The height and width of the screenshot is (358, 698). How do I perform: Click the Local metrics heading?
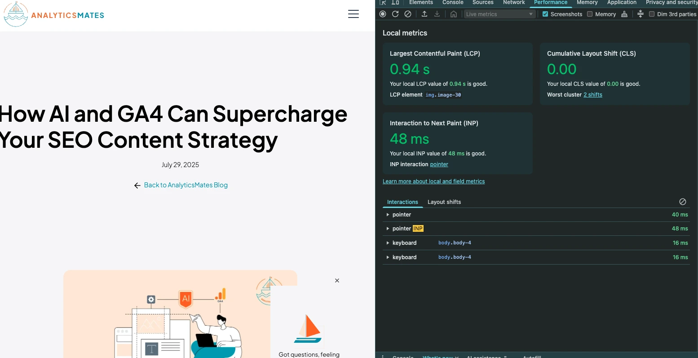tap(405, 33)
